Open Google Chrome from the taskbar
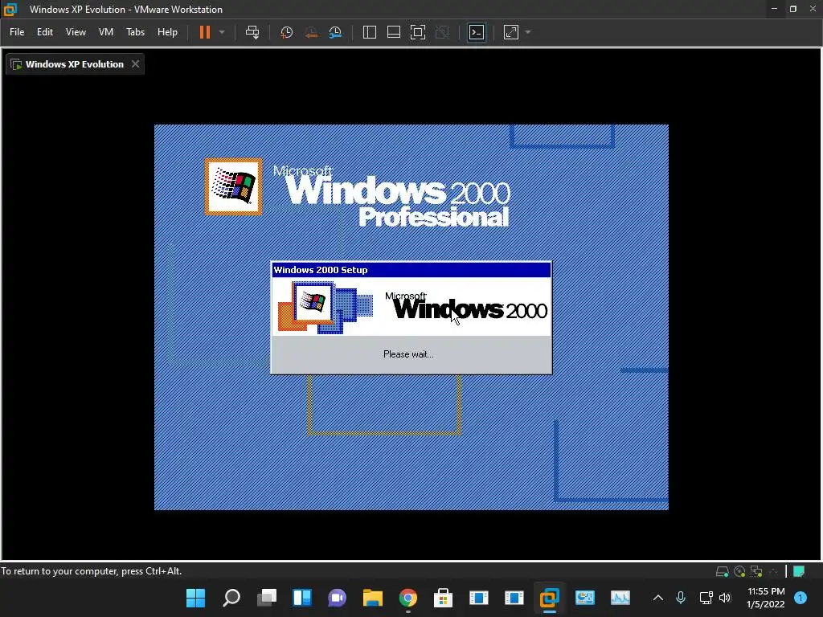Image resolution: width=823 pixels, height=617 pixels. click(x=407, y=598)
